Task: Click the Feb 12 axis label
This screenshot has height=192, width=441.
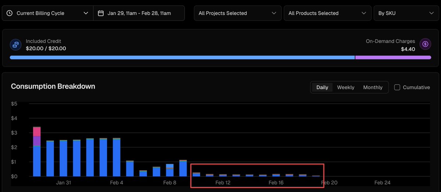Action: (223, 182)
